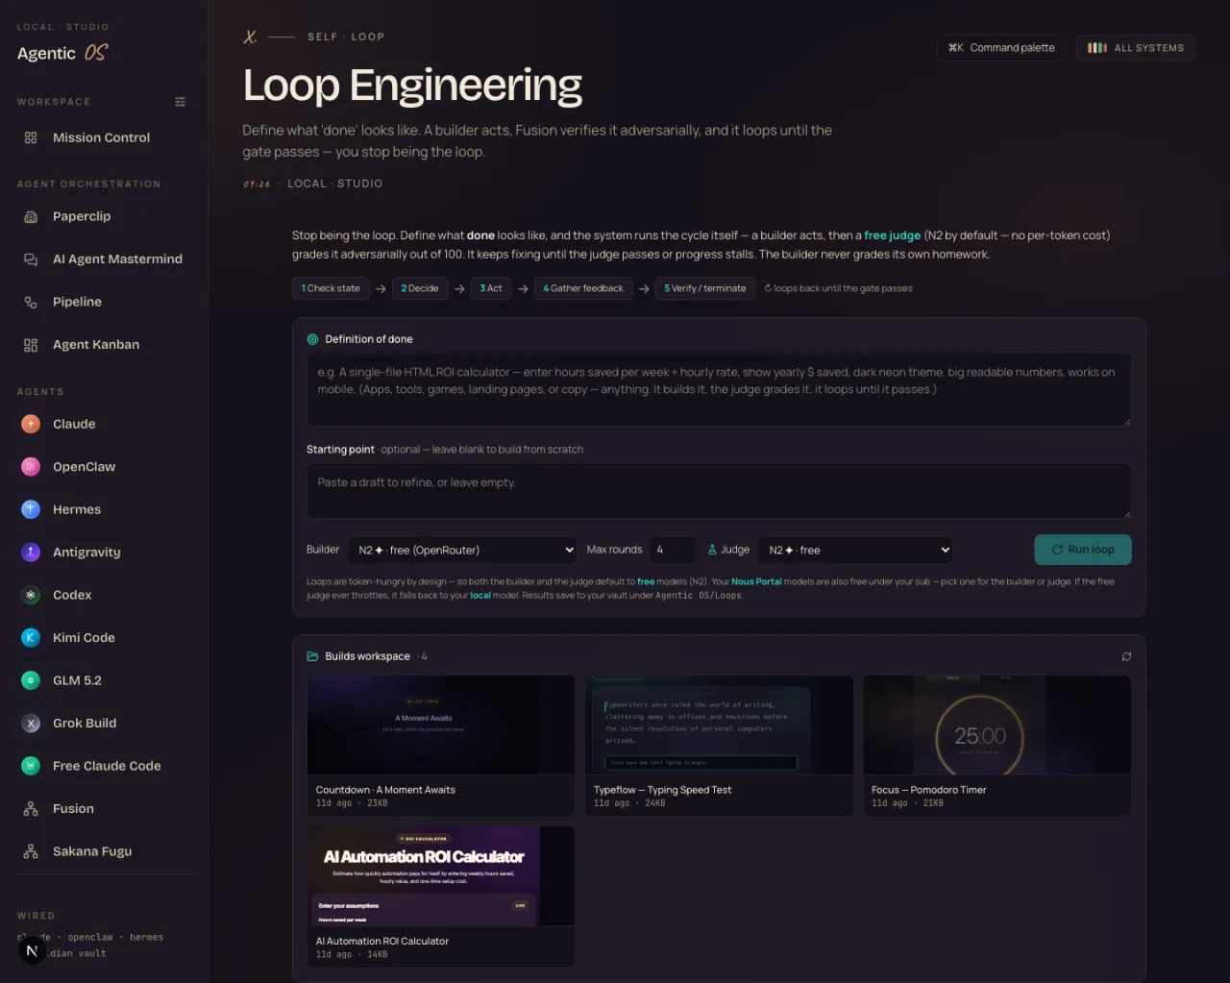The height and width of the screenshot is (983, 1230).
Task: Open the Fusion sidebar item
Action: click(x=104, y=809)
